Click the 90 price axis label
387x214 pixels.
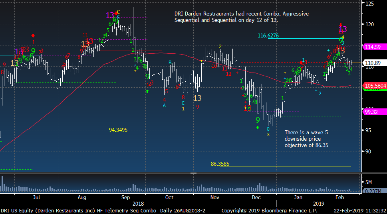point(368,151)
